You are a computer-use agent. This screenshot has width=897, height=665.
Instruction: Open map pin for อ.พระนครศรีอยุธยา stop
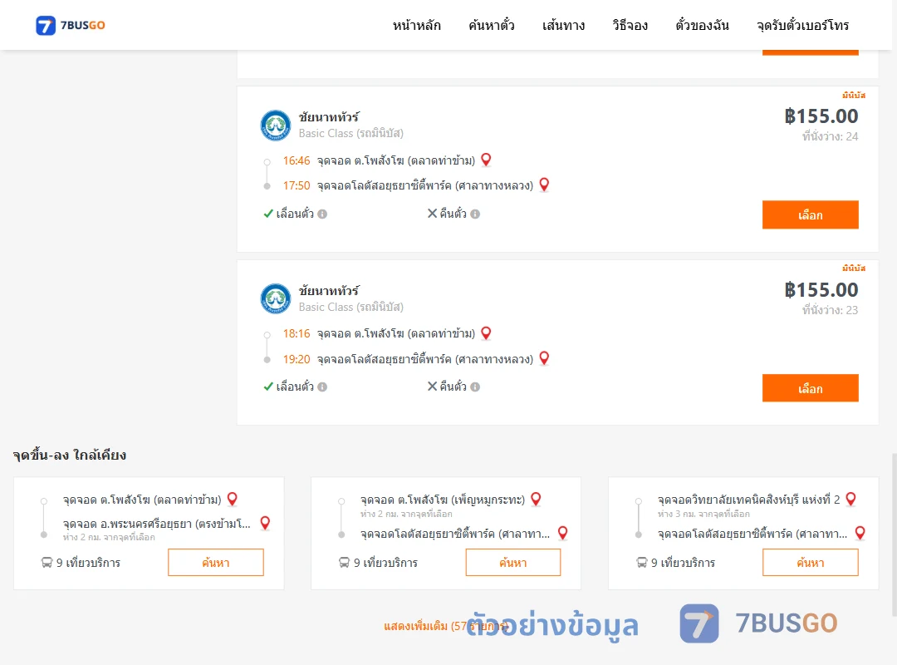pyautogui.click(x=265, y=522)
